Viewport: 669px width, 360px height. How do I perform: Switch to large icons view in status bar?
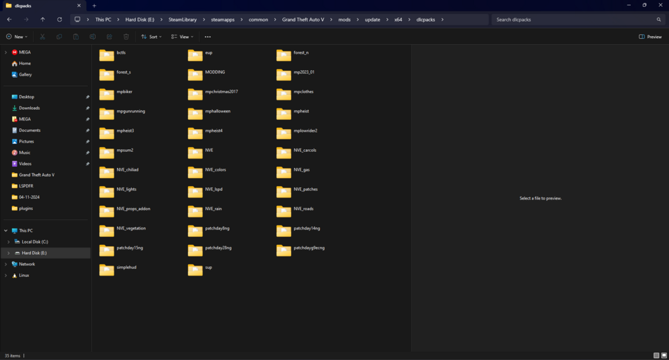[x=664, y=355]
